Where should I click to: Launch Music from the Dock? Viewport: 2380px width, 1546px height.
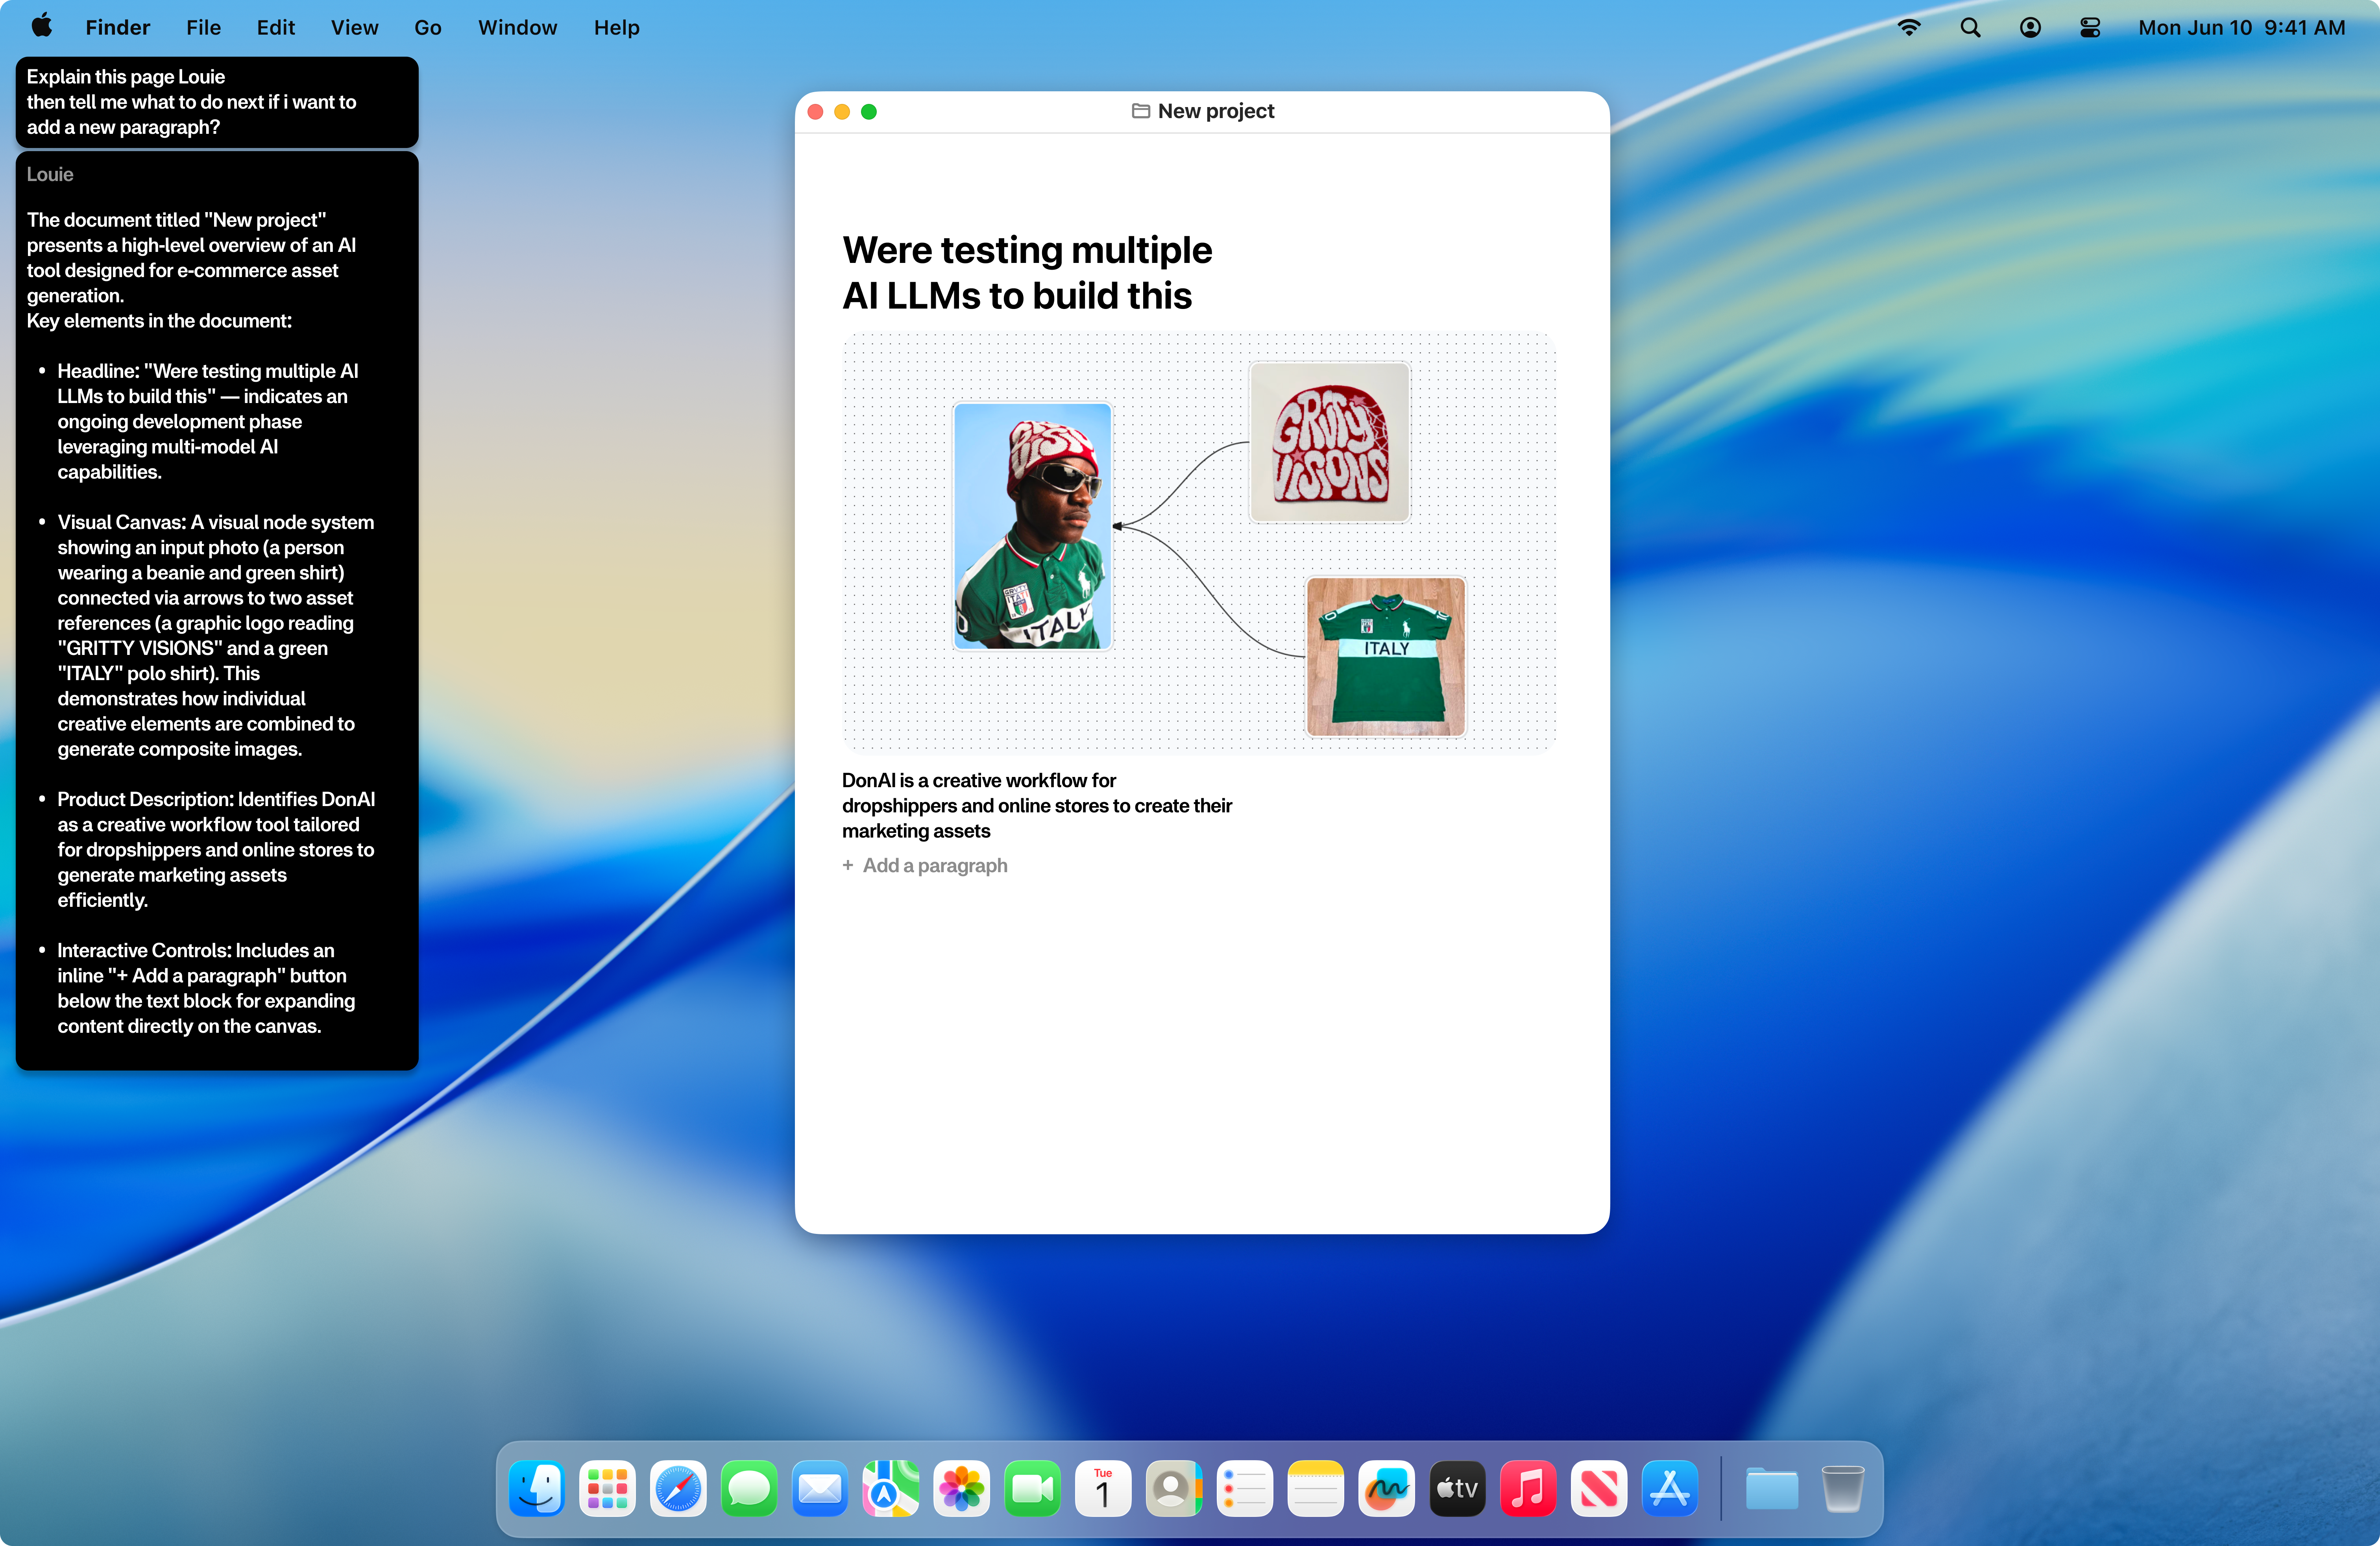point(1528,1488)
